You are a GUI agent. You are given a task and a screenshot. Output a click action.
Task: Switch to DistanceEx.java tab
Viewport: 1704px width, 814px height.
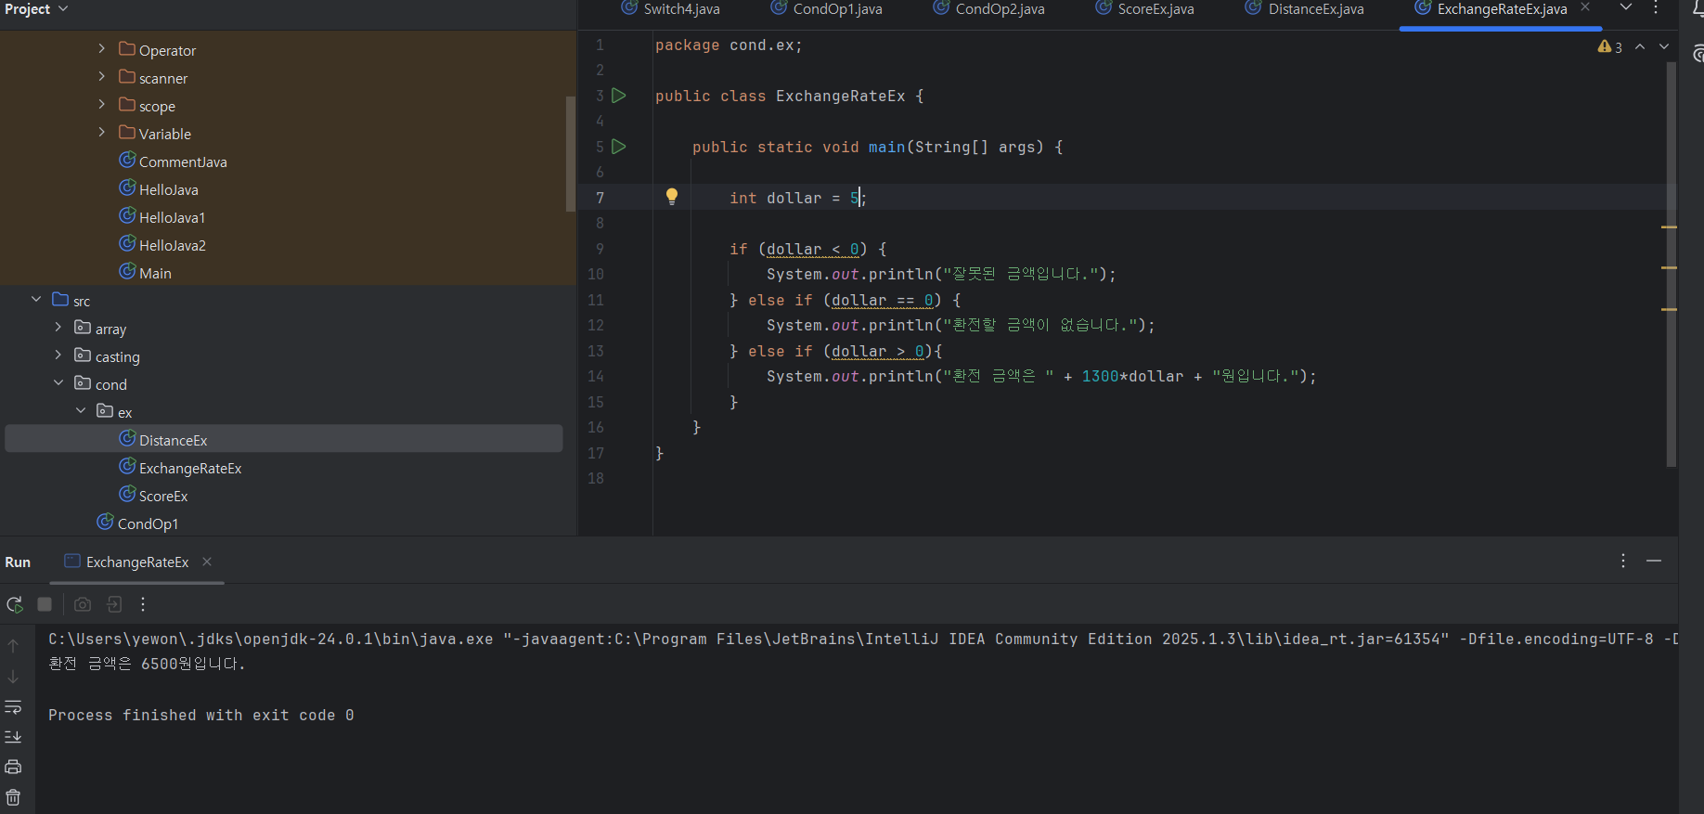pos(1305,9)
